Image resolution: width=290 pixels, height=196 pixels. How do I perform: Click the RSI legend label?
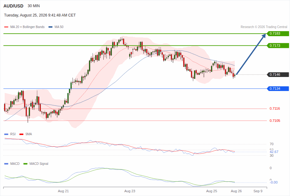pos(13,134)
